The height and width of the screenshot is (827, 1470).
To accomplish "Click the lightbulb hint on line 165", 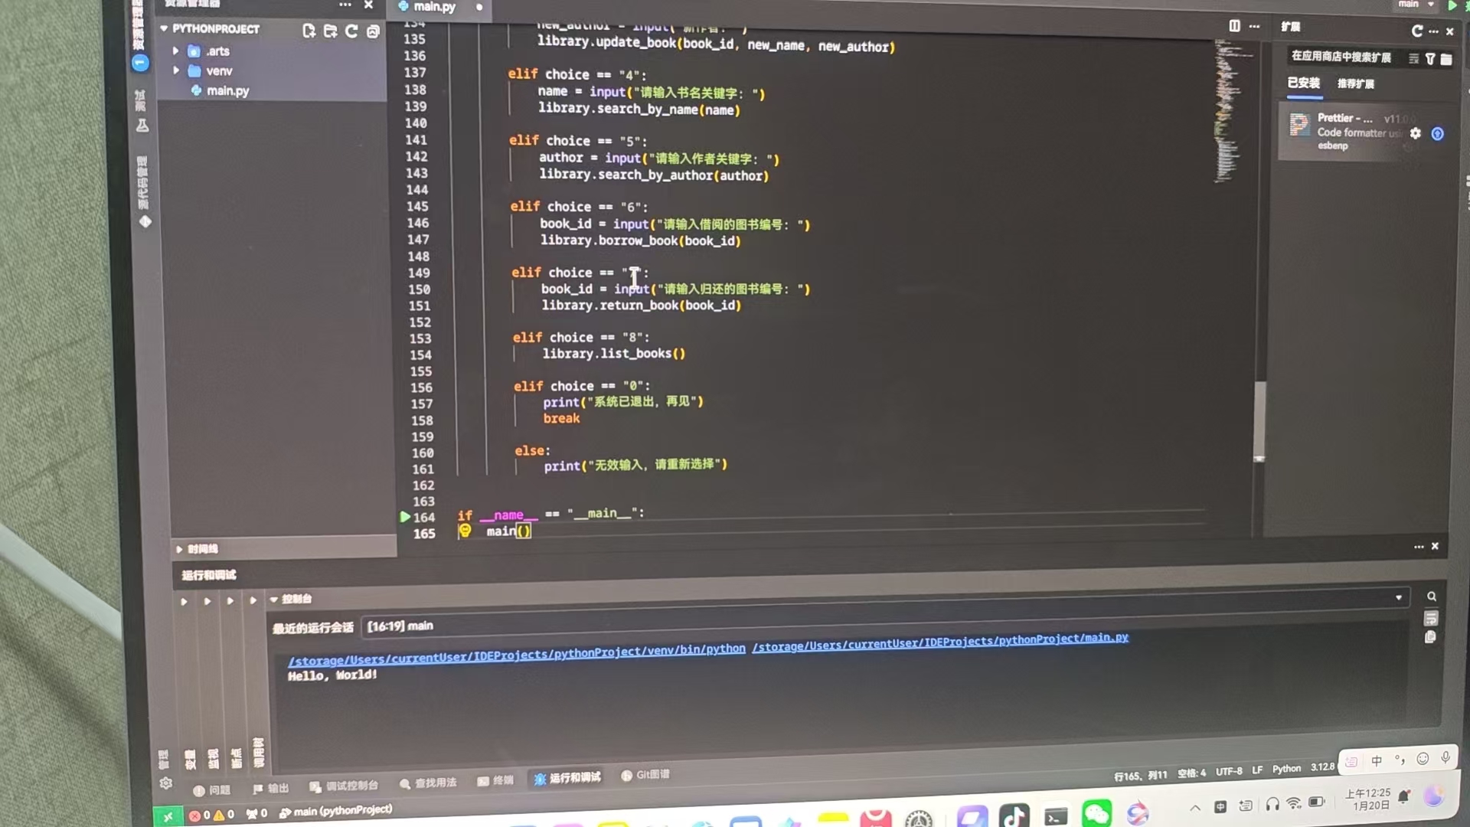I will (x=465, y=531).
